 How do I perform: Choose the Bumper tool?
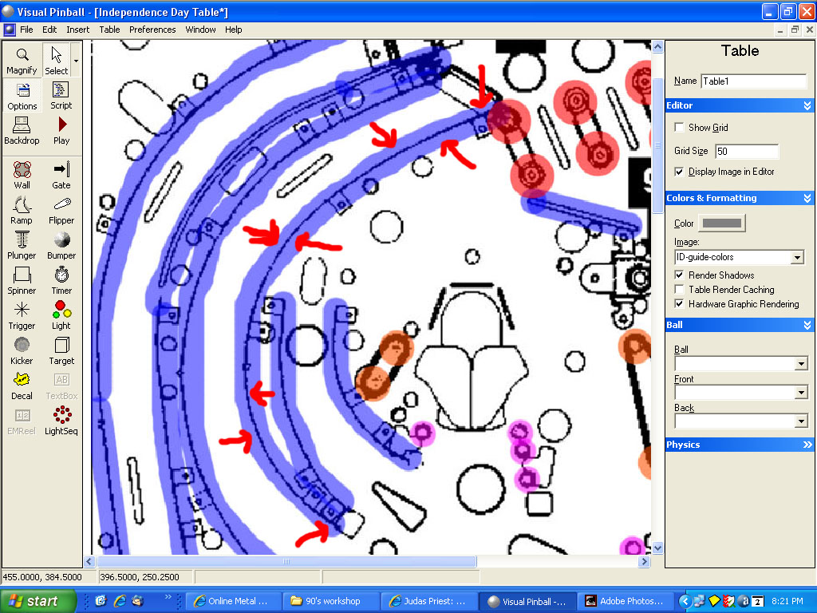61,245
